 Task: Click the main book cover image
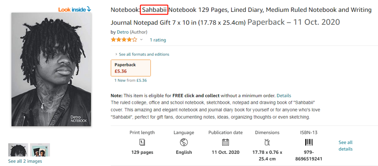pos(51,69)
